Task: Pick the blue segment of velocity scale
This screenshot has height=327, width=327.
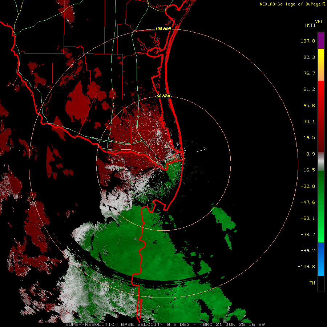Action: coord(321,259)
